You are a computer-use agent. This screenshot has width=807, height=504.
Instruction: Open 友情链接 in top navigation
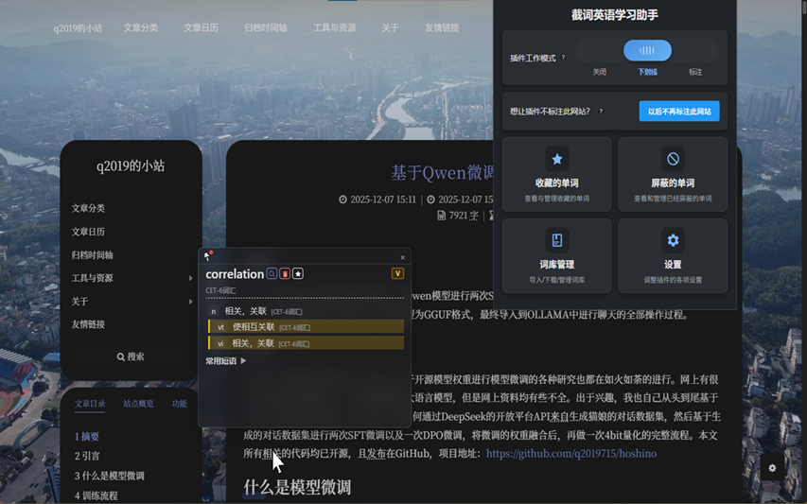[x=442, y=27]
